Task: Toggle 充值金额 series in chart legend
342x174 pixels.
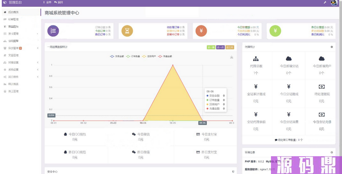Action: (165, 56)
